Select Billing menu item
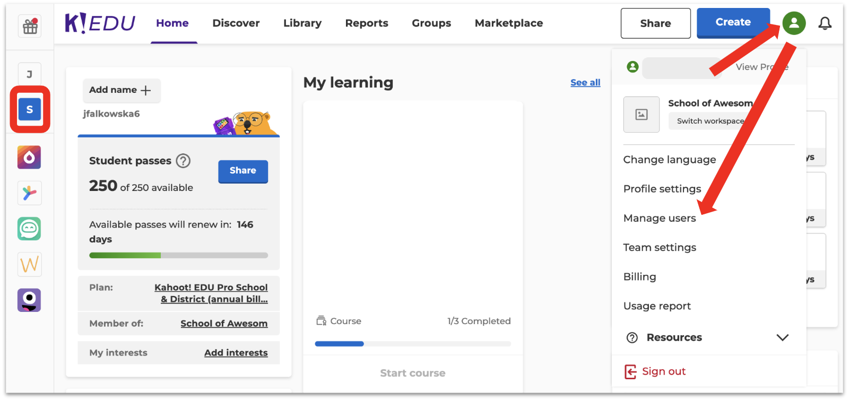Viewport: 849px width, 400px height. [639, 277]
